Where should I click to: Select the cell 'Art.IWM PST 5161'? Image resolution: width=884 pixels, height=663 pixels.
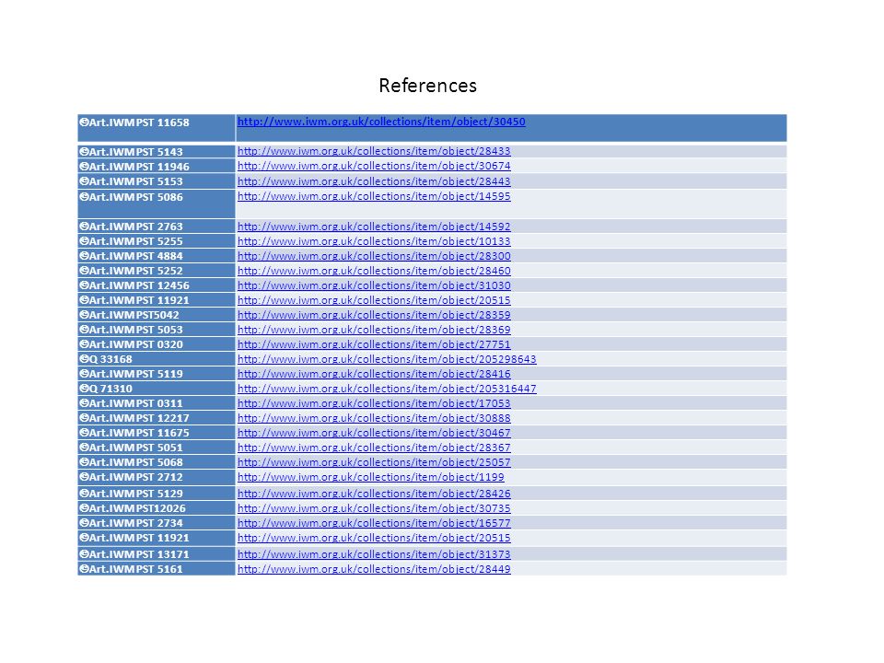pyautogui.click(x=157, y=569)
